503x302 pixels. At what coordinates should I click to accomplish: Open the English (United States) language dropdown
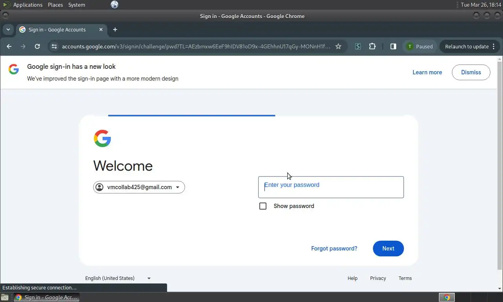coord(118,278)
